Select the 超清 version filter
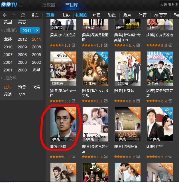The width and height of the screenshot is (179, 183). [x=8, y=94]
